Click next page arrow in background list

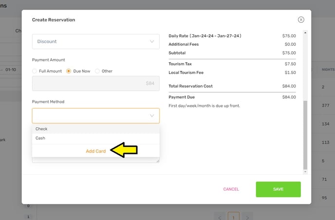(247, 217)
